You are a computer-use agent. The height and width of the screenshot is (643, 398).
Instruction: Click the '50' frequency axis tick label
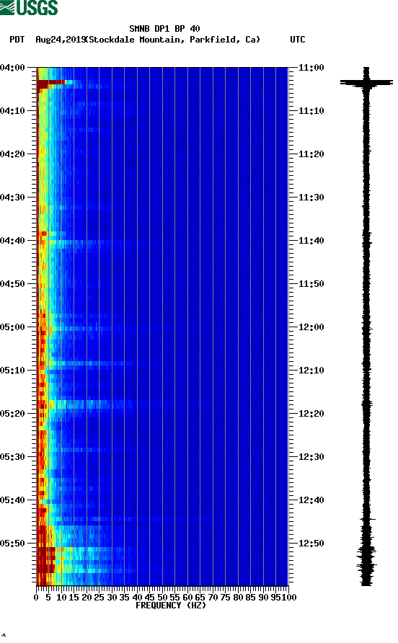[162, 598]
